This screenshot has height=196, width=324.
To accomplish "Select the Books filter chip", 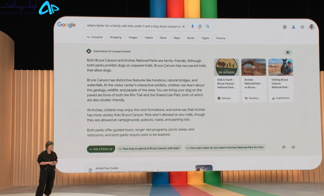I will (x=191, y=38).
